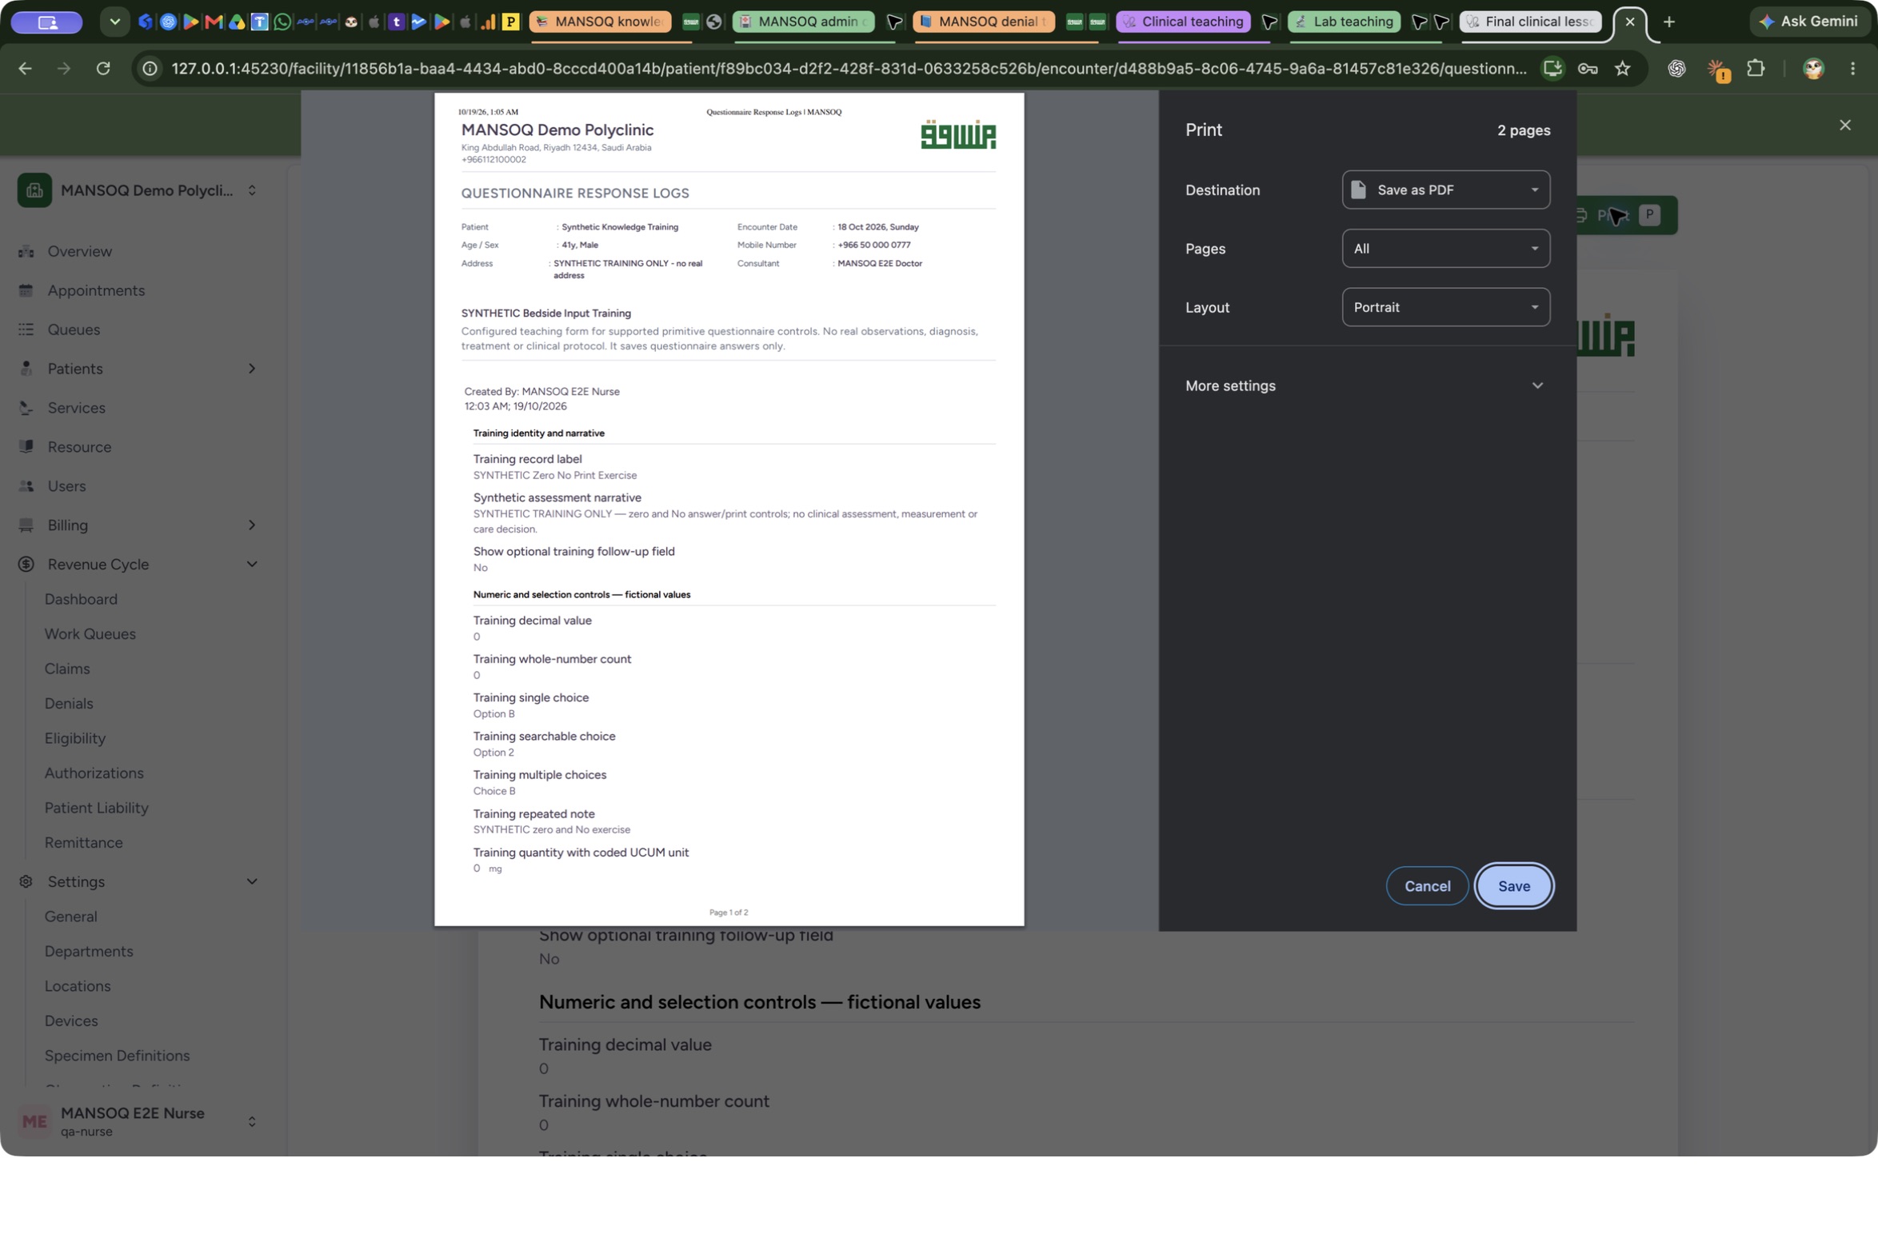Bookmark this page with star icon

click(x=1622, y=69)
